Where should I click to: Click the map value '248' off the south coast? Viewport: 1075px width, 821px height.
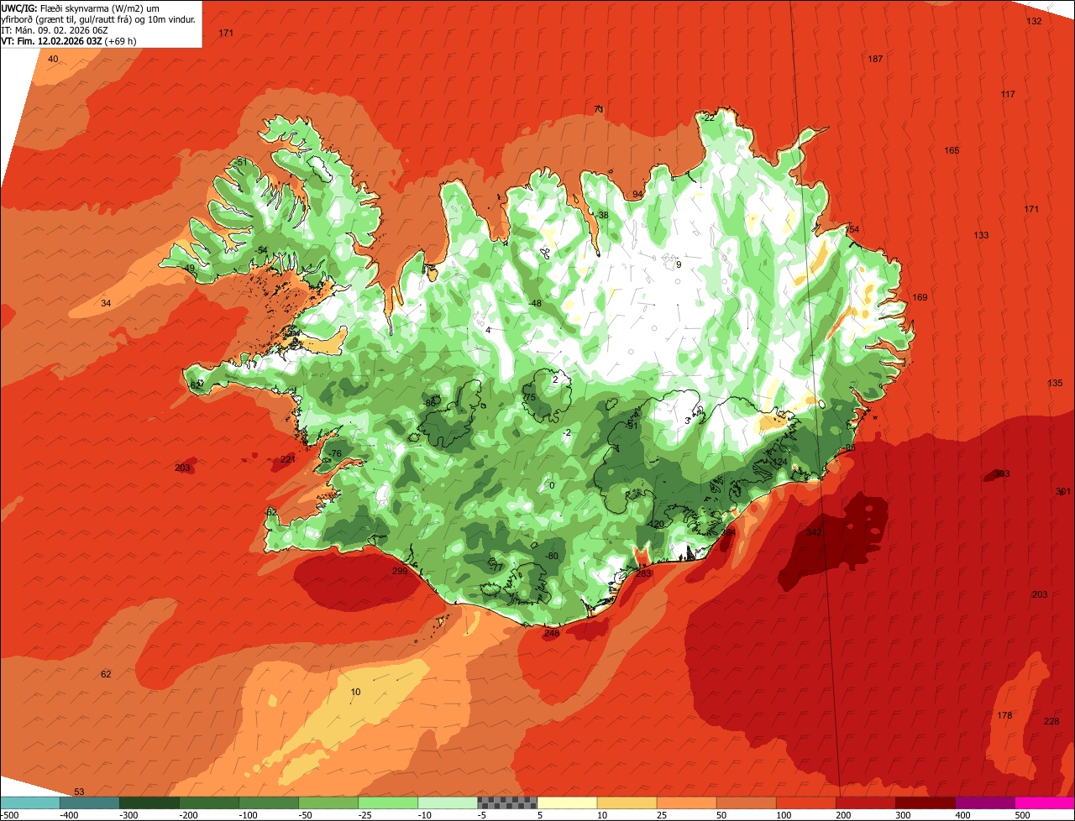point(552,633)
